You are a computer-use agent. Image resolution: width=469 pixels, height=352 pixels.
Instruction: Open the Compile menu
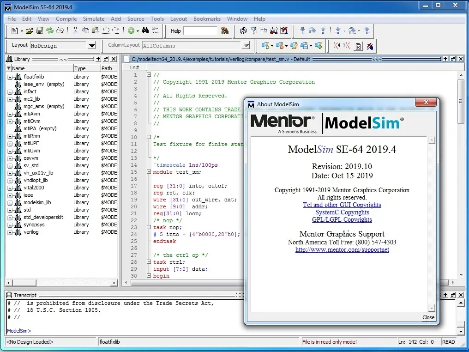66,19
